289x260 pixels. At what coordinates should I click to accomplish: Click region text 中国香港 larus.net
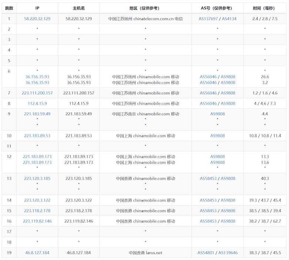(145, 253)
